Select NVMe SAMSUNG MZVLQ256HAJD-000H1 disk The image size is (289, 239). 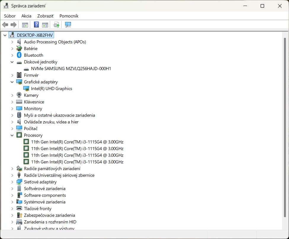[x=71, y=68]
